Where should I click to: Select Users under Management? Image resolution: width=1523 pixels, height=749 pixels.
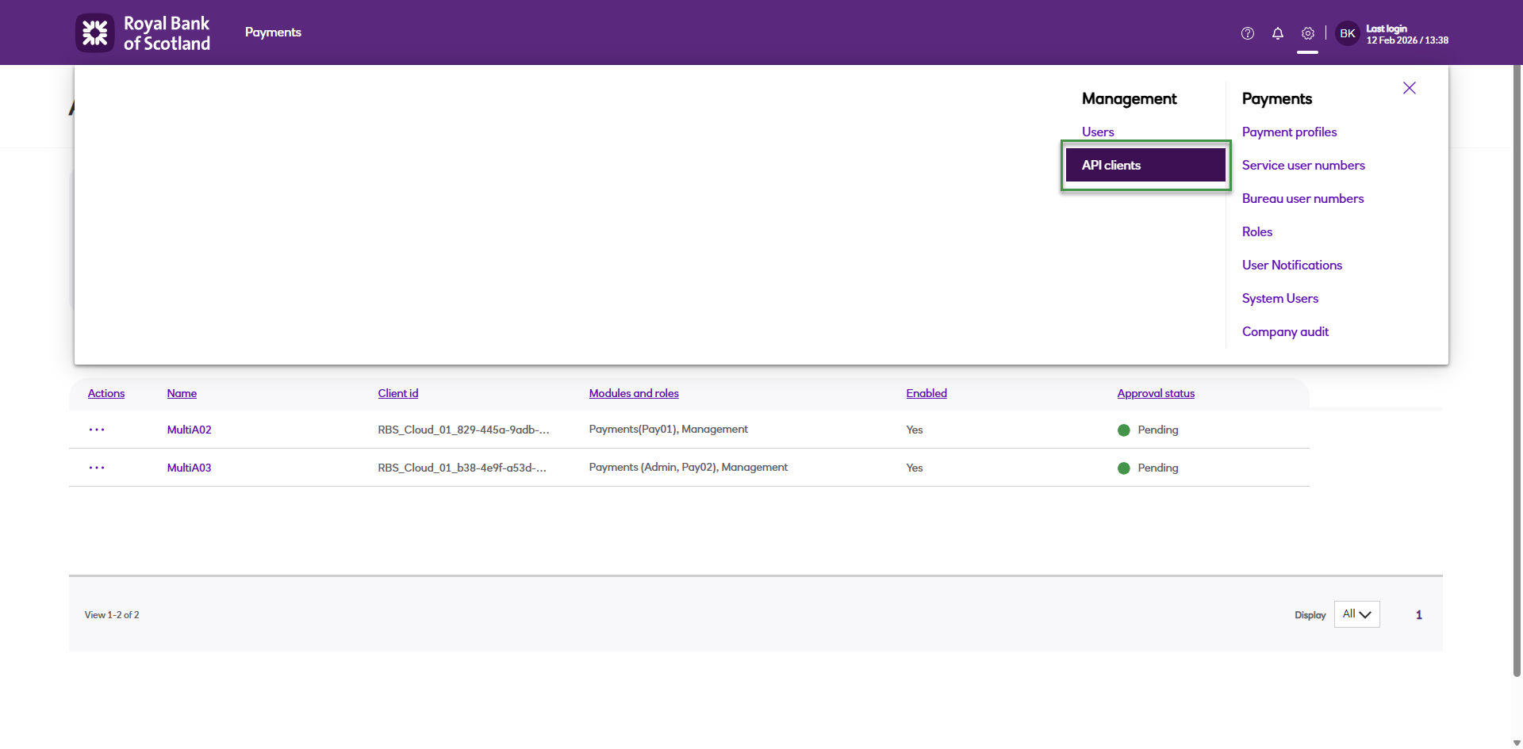click(x=1098, y=132)
